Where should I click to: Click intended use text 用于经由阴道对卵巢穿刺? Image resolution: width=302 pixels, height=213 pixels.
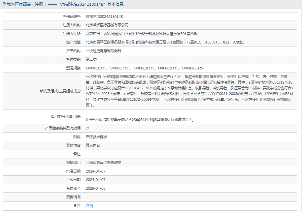click(140, 120)
